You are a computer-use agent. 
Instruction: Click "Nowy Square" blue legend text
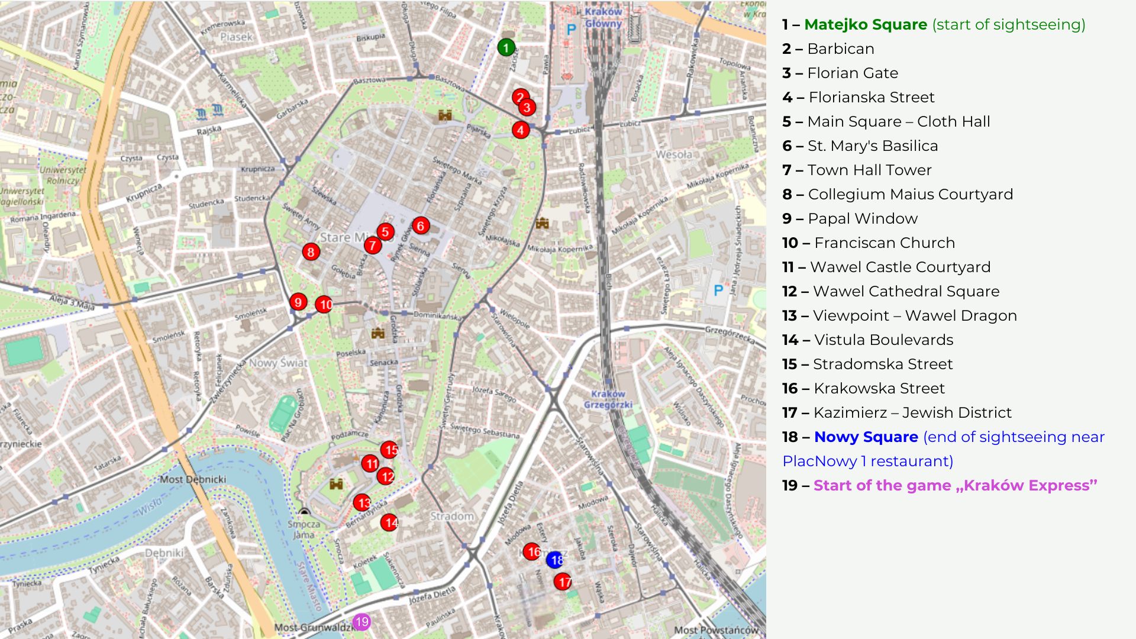(866, 437)
